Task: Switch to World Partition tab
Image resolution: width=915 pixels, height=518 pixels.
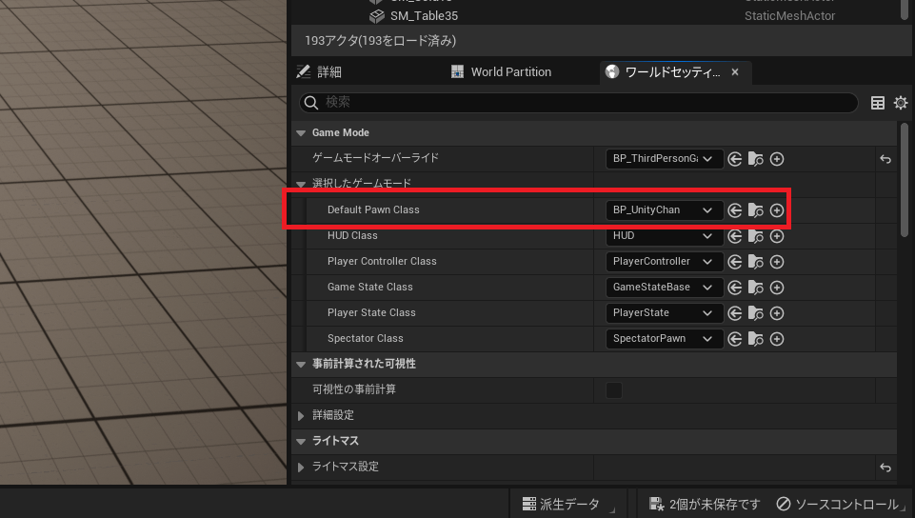Action: click(501, 71)
